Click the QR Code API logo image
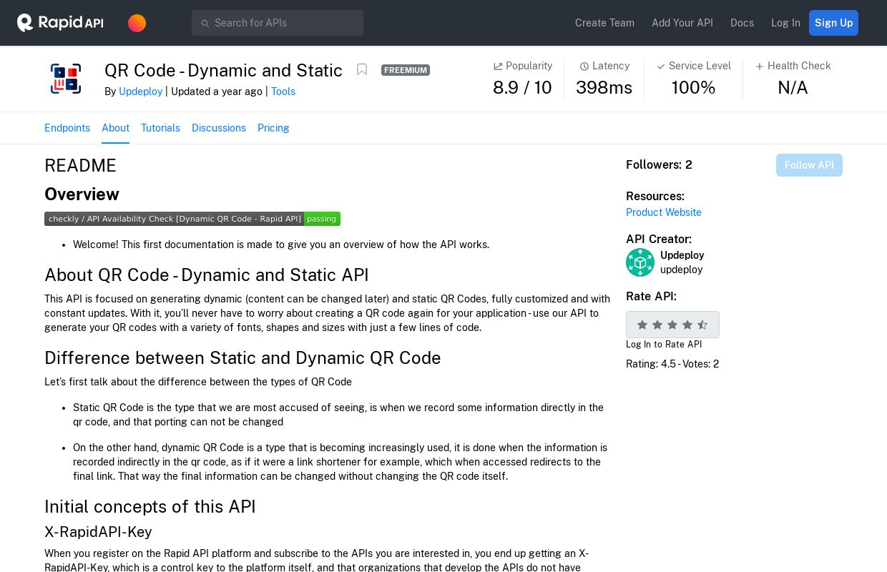Viewport: 887px width, 572px height. [66, 79]
